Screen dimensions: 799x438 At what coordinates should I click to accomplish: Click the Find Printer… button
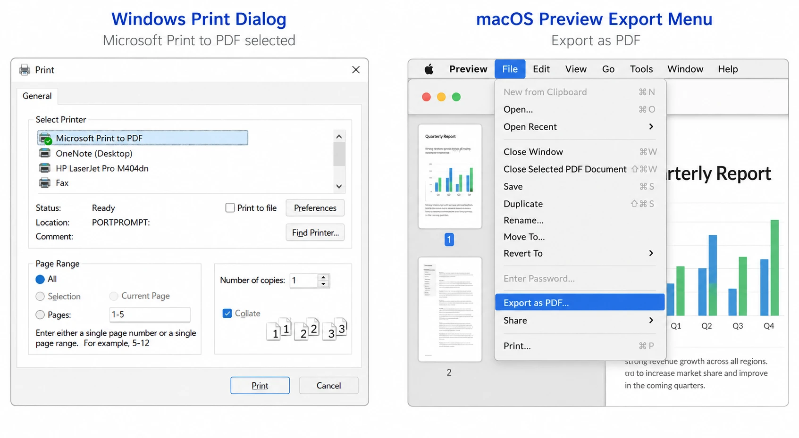coord(315,232)
